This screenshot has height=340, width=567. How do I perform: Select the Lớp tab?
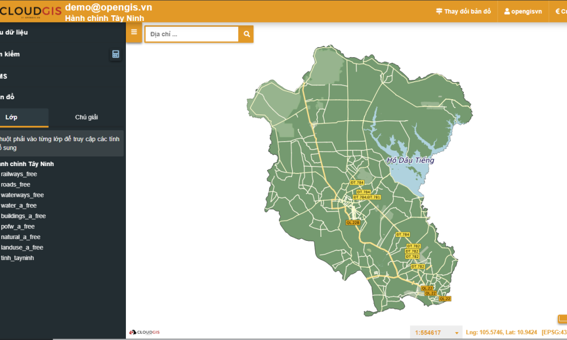click(11, 117)
